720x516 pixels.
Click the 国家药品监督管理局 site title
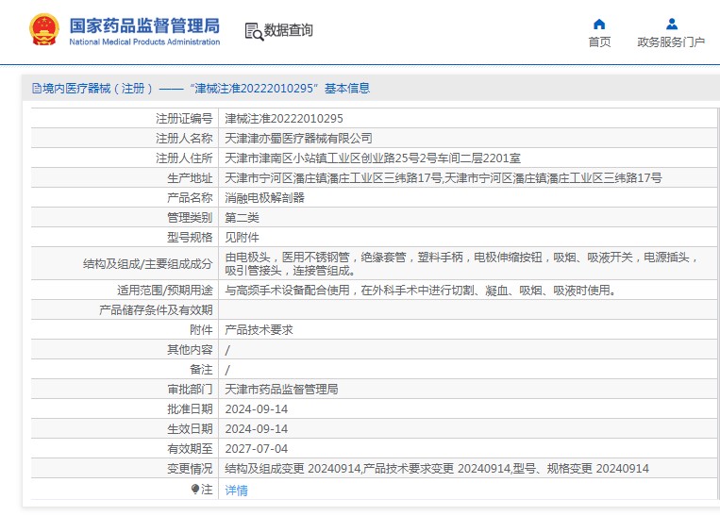(144, 25)
